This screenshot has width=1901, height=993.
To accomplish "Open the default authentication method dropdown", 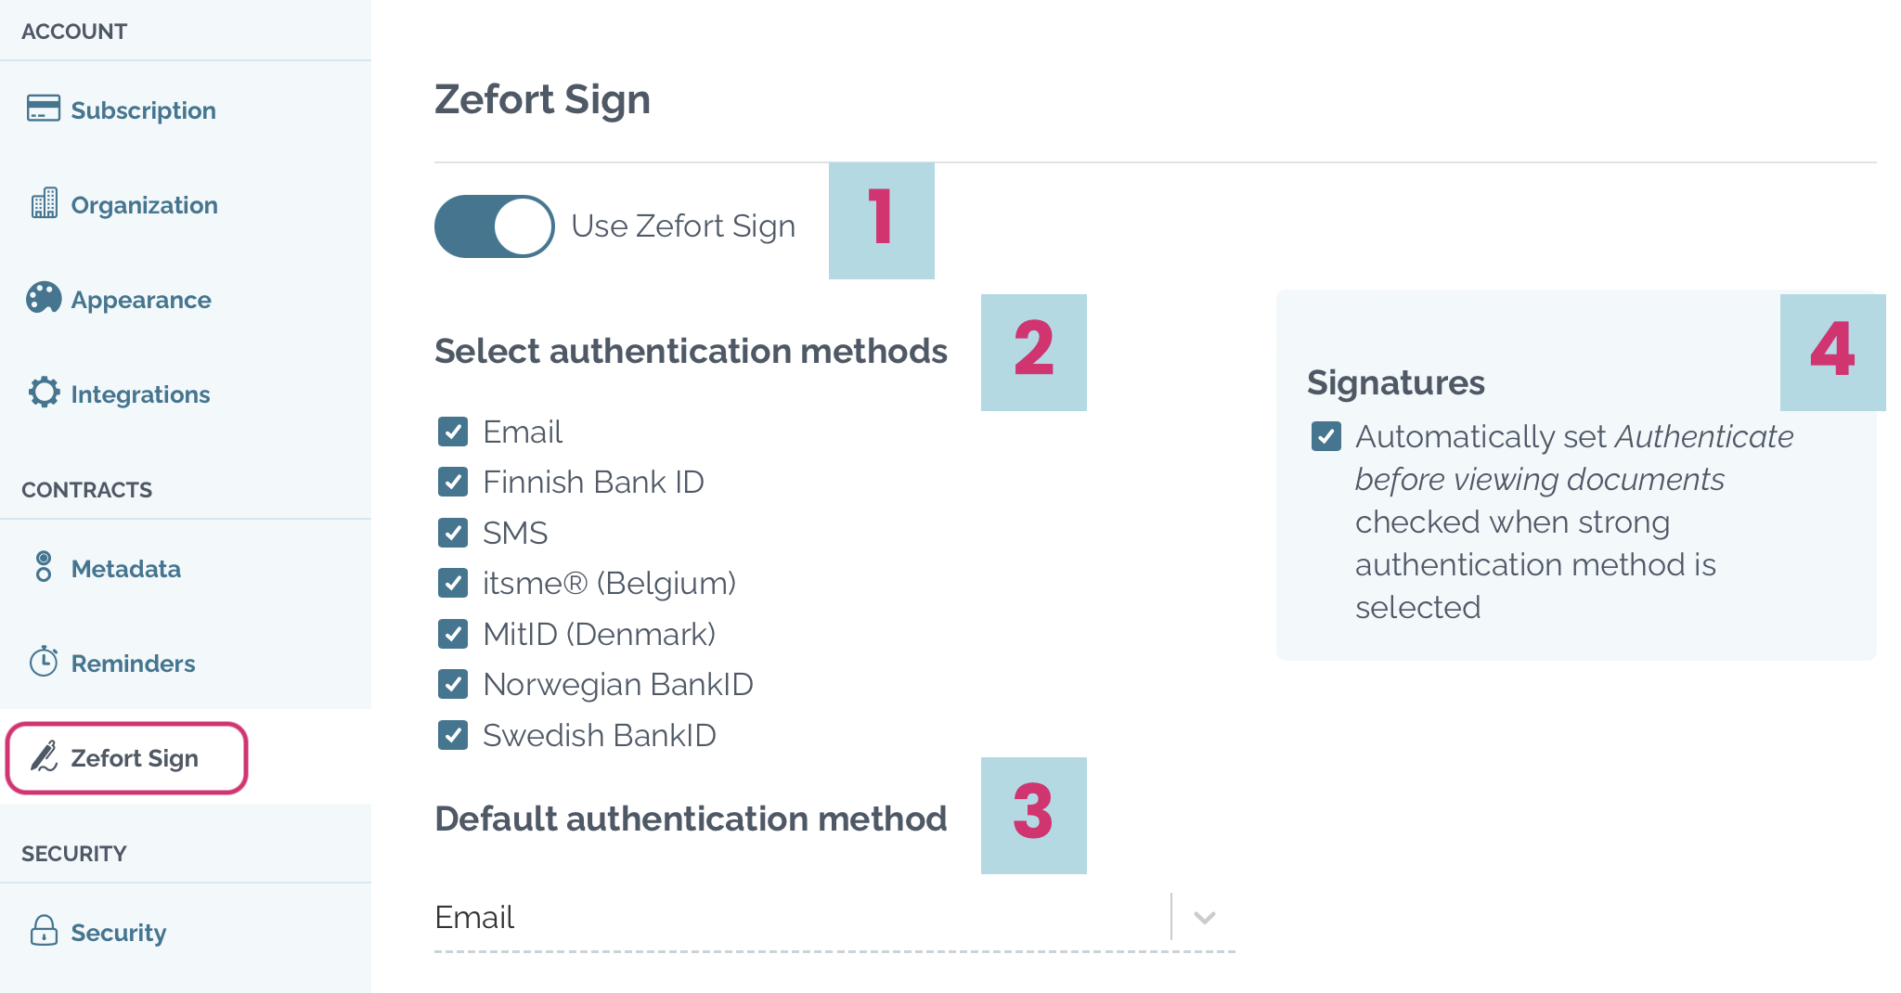I will pos(835,918).
